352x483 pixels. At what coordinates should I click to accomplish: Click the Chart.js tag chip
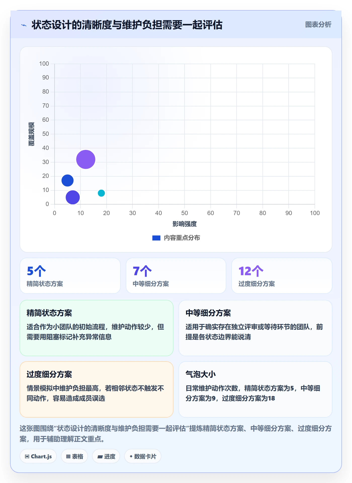coord(38,456)
